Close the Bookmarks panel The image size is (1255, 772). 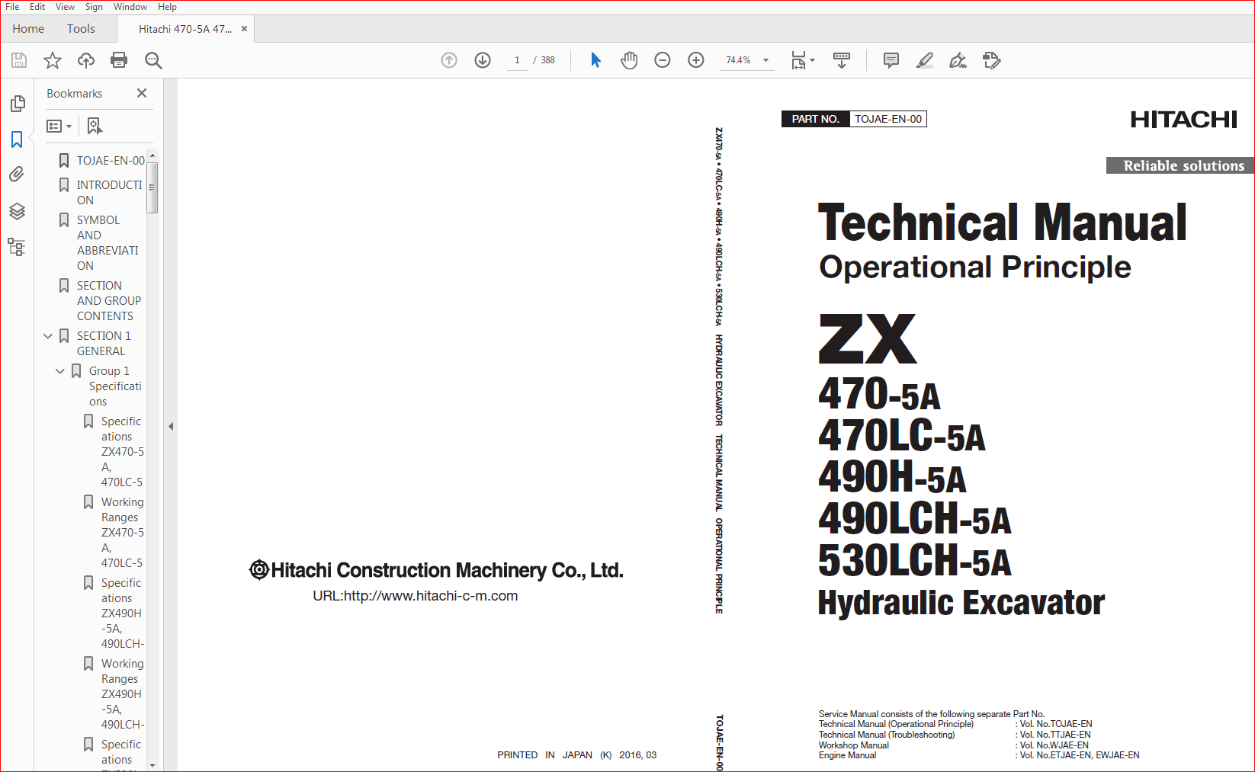(x=141, y=93)
